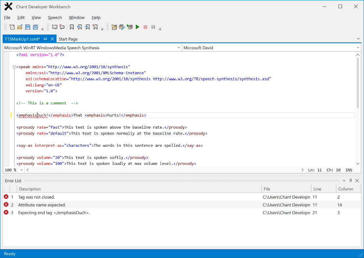
Task: Start playback with the green Play button
Action: (x=137, y=27)
